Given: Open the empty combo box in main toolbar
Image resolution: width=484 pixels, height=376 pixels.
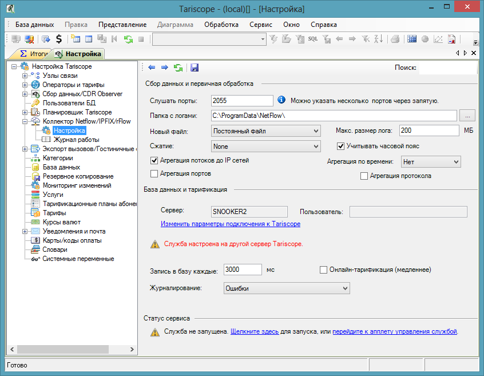Looking at the screenshot, I should (209, 39).
